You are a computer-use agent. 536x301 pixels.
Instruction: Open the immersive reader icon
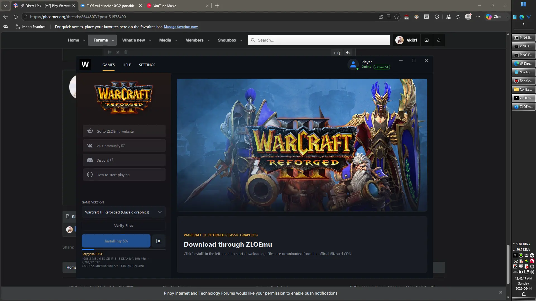(x=389, y=17)
